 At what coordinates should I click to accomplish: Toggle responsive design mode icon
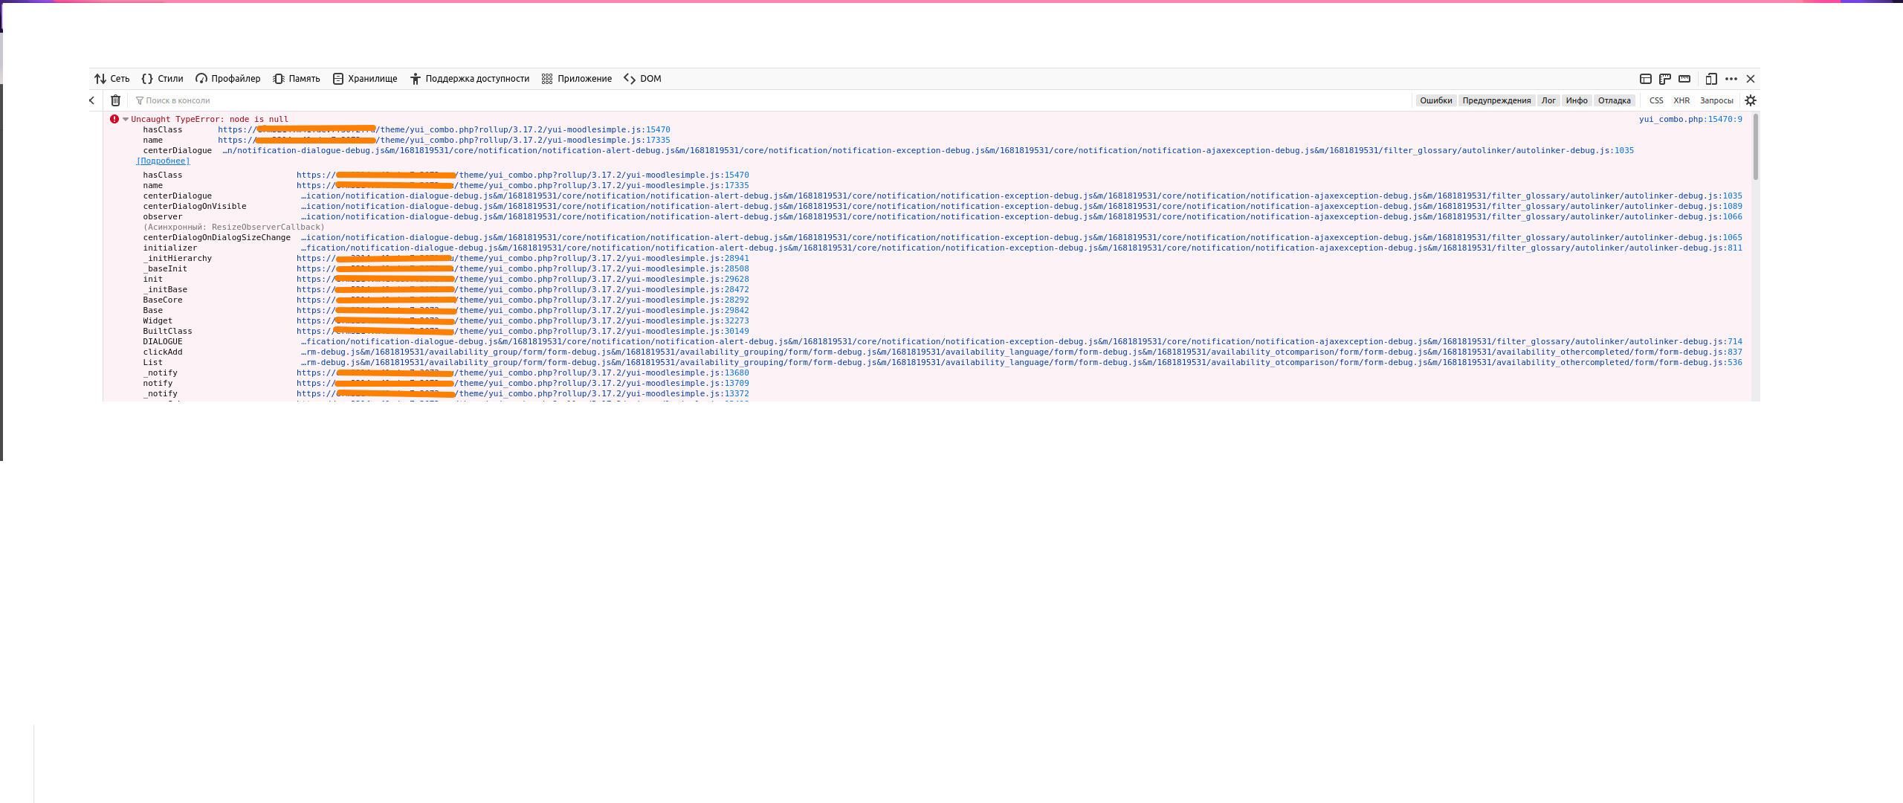point(1711,79)
